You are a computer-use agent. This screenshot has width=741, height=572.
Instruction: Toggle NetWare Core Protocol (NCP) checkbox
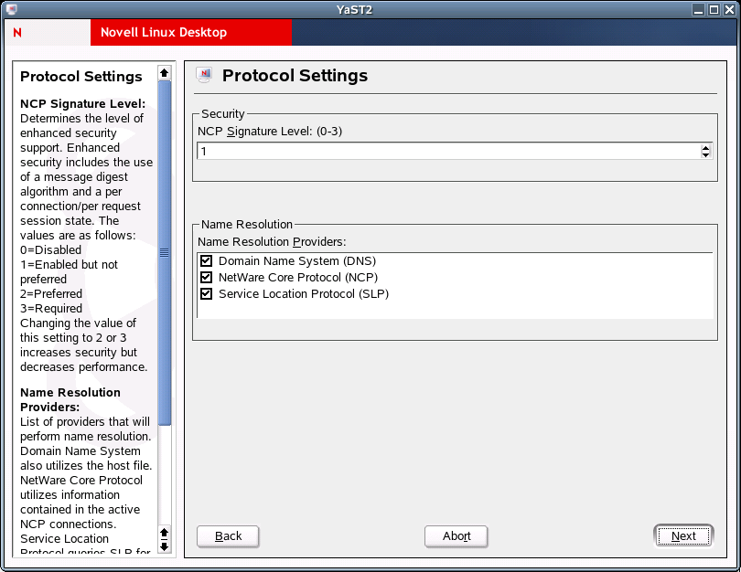coord(206,277)
